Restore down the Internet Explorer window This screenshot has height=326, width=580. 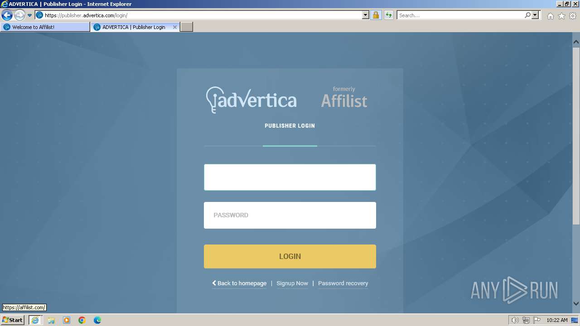(x=567, y=4)
